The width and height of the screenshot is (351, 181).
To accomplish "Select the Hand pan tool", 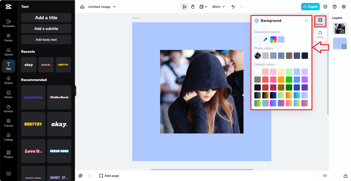I will point(193,7).
